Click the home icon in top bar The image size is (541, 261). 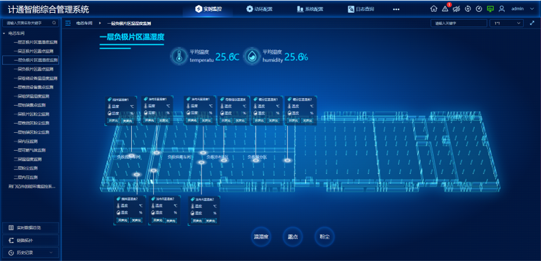tap(434, 9)
